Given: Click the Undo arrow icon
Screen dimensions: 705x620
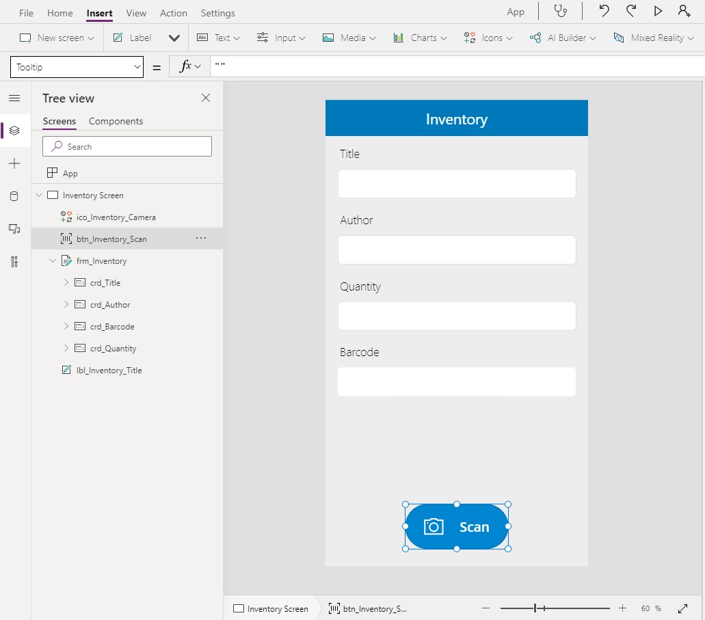Looking at the screenshot, I should click(x=604, y=11).
